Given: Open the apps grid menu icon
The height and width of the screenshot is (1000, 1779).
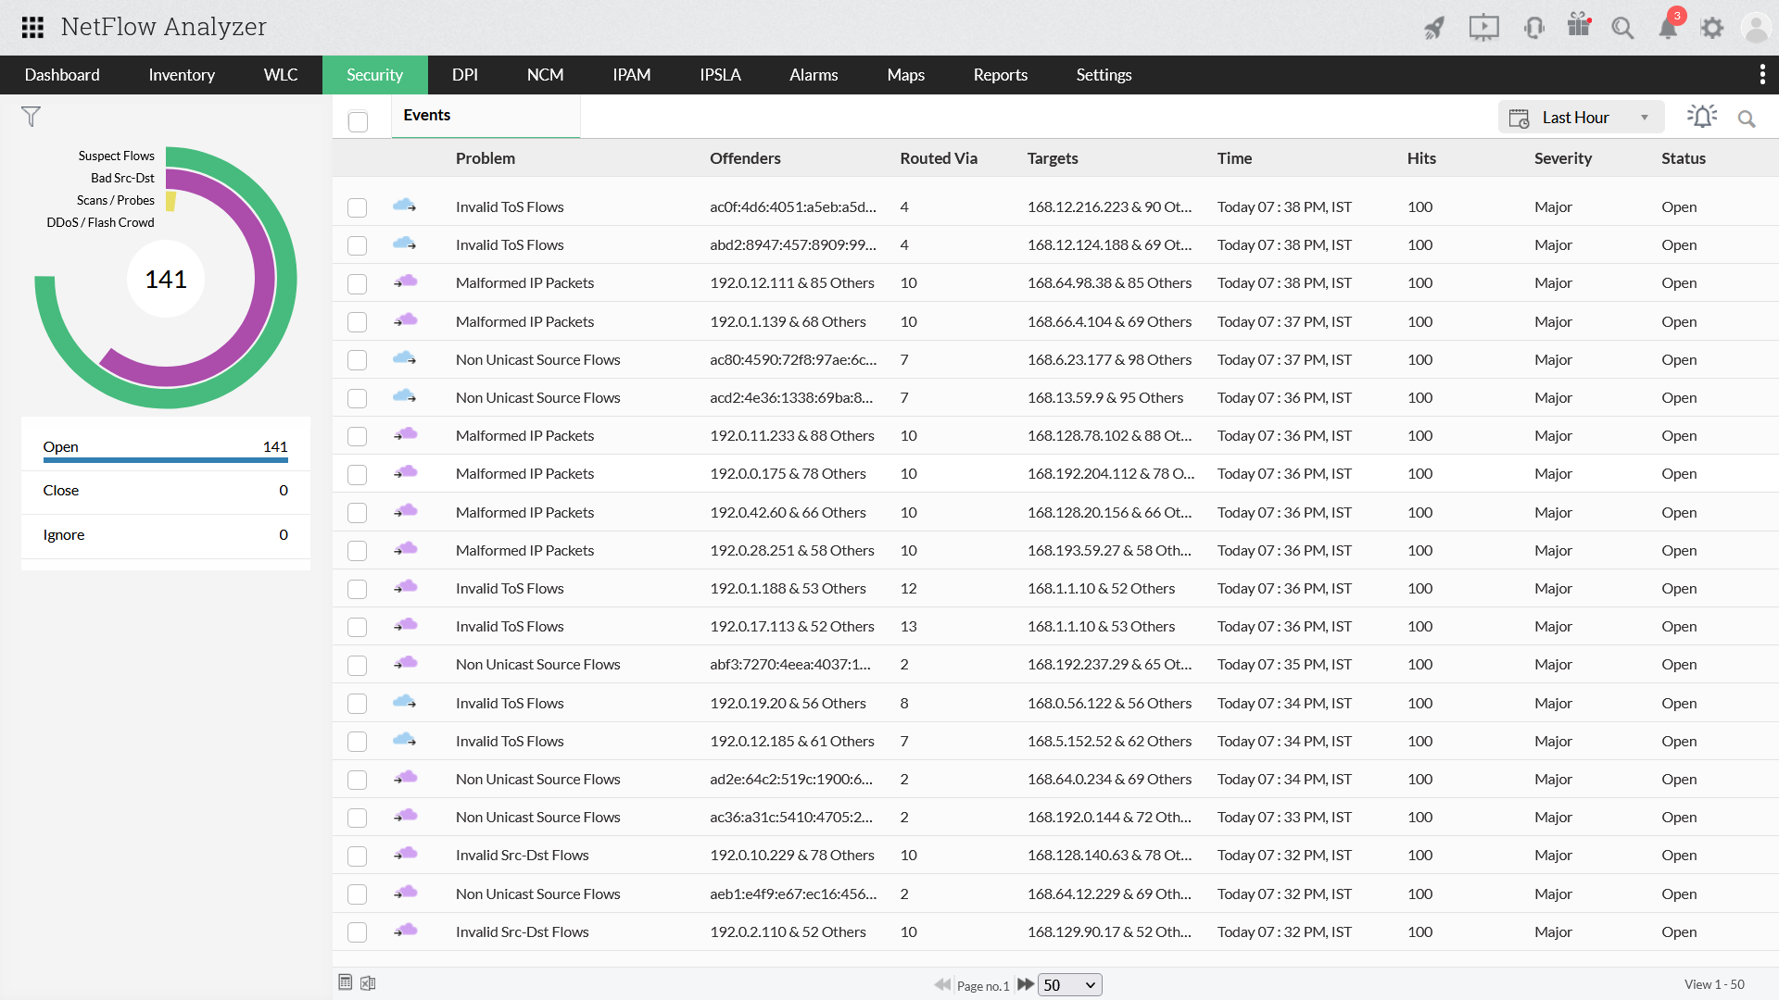Looking at the screenshot, I should click(x=32, y=27).
